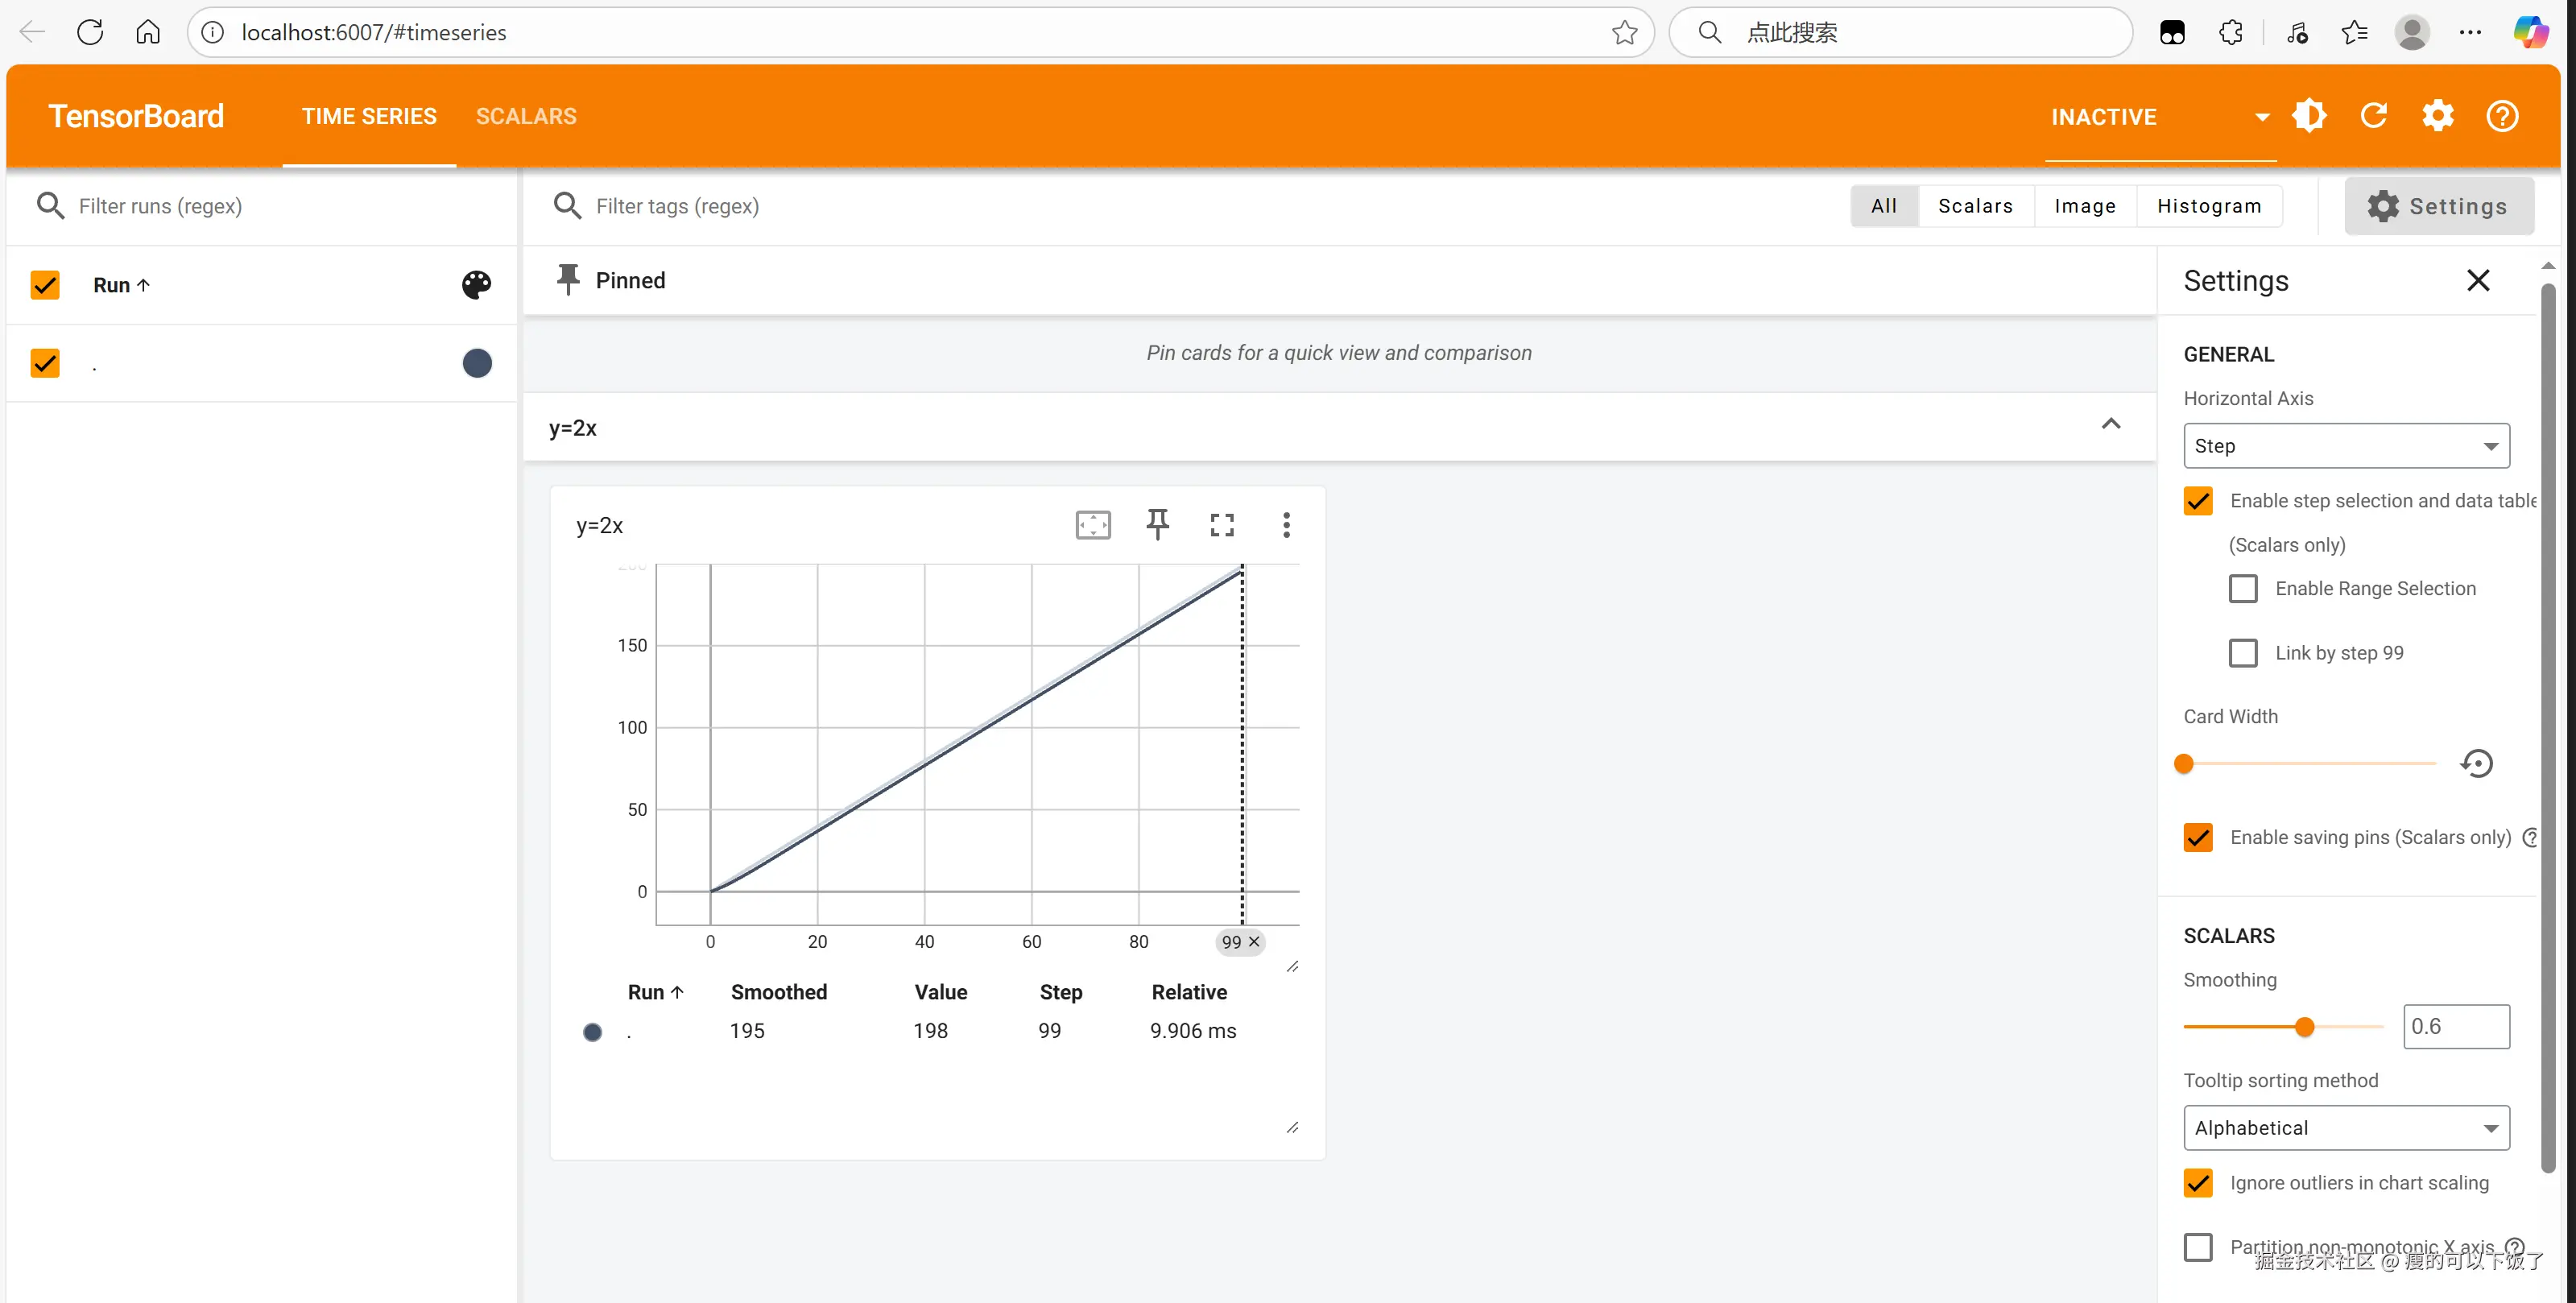Check Link by step 99
Image resolution: width=2576 pixels, height=1303 pixels.
coord(2243,653)
